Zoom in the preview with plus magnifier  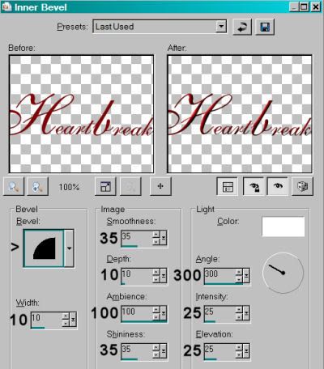tap(38, 186)
